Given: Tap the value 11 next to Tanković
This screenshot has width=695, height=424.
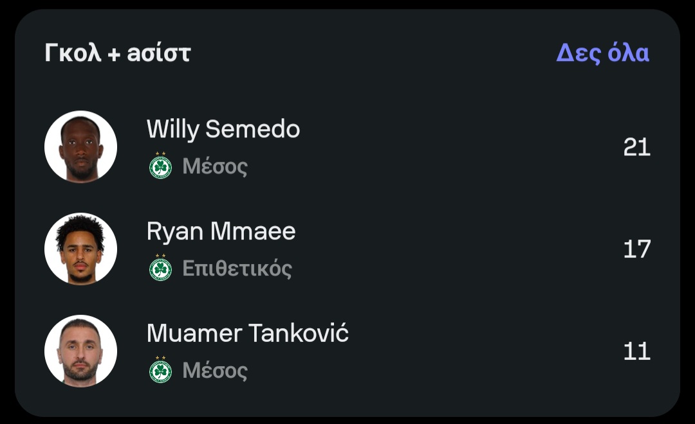Looking at the screenshot, I should (636, 351).
